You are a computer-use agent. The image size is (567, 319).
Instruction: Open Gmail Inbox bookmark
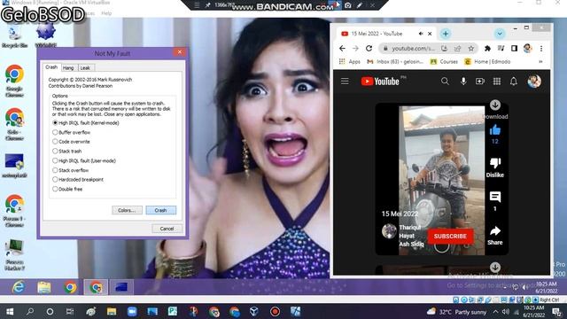pos(395,62)
